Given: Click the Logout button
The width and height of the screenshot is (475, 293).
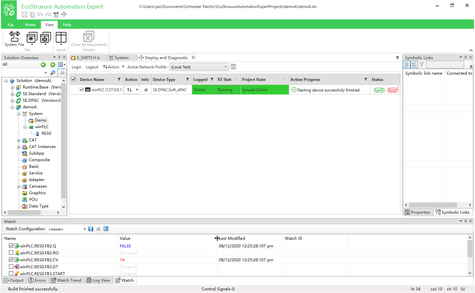Looking at the screenshot, I should pyautogui.click(x=92, y=67).
